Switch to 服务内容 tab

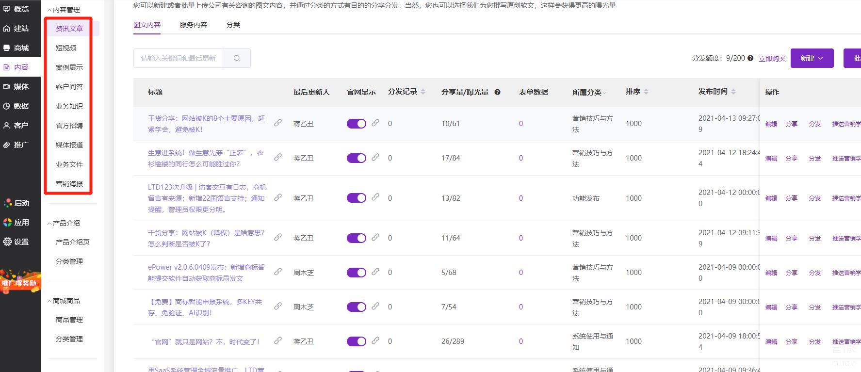(193, 25)
